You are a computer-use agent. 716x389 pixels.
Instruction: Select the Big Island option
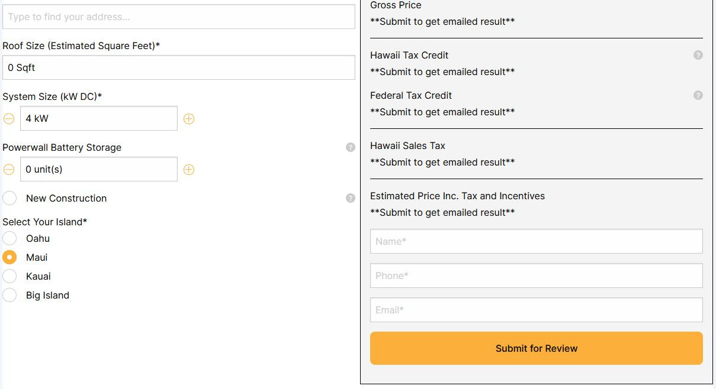[x=9, y=295]
